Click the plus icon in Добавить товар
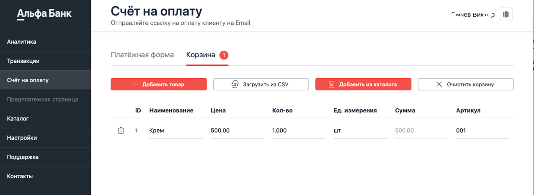This screenshot has width=534, height=195. coord(135,84)
